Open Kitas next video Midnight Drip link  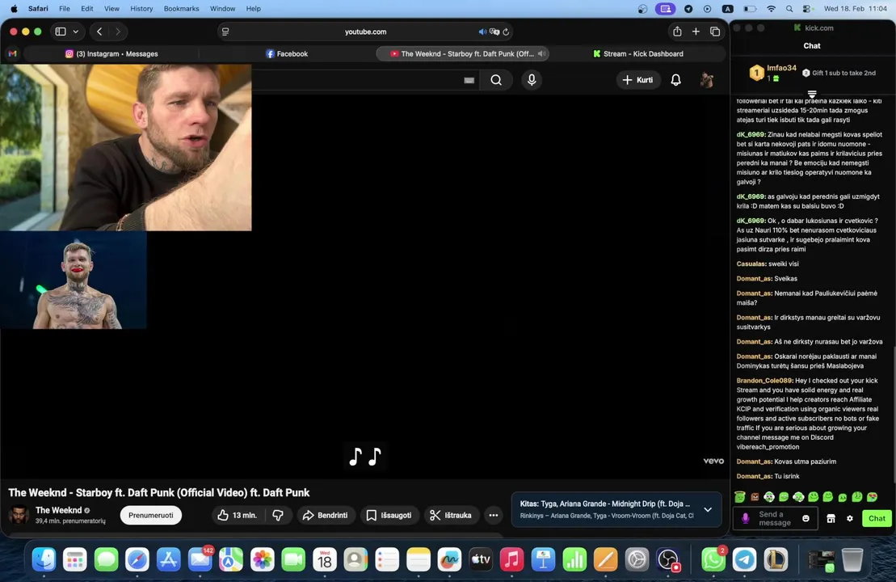(605, 504)
